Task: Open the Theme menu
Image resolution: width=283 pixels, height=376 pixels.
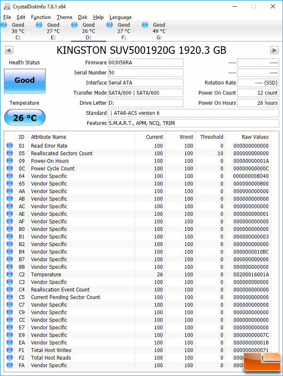Action: point(64,17)
